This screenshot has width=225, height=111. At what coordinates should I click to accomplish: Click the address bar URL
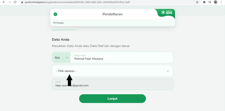77,2
